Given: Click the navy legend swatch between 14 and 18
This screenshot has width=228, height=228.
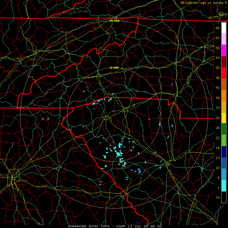Looking at the screenshot, I should click(x=224, y=152).
